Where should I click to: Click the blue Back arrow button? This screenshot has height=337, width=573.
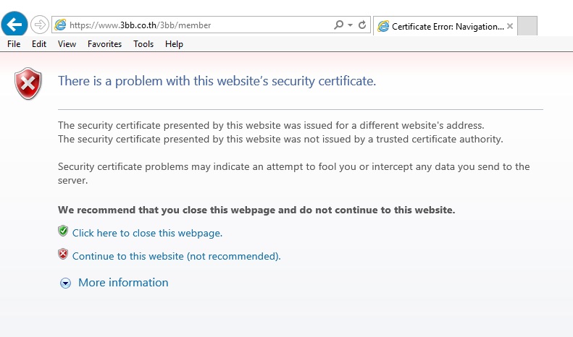(14, 25)
